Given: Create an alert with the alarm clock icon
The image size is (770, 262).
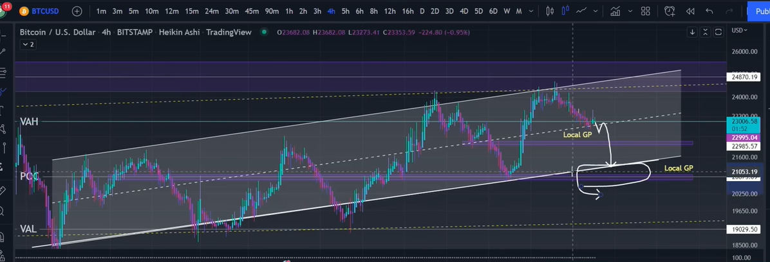Looking at the screenshot, I should (670, 11).
